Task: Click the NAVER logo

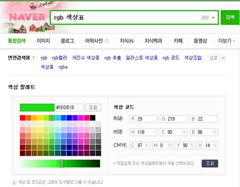Action: point(27,17)
